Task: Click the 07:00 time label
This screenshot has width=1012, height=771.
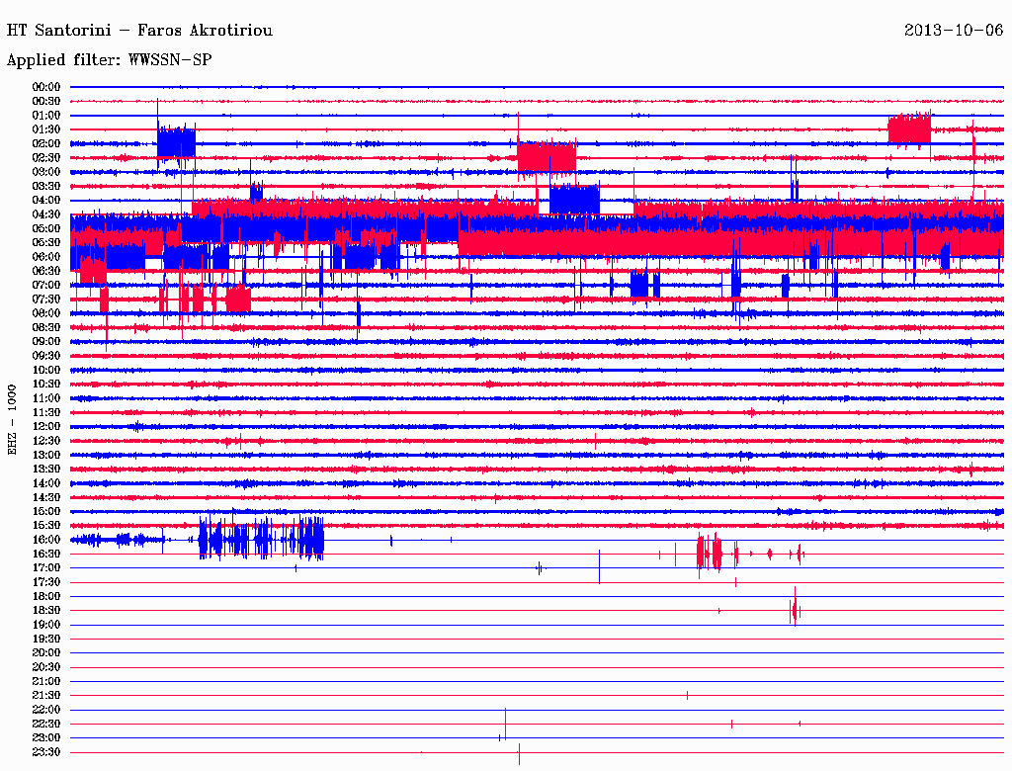Action: click(46, 286)
